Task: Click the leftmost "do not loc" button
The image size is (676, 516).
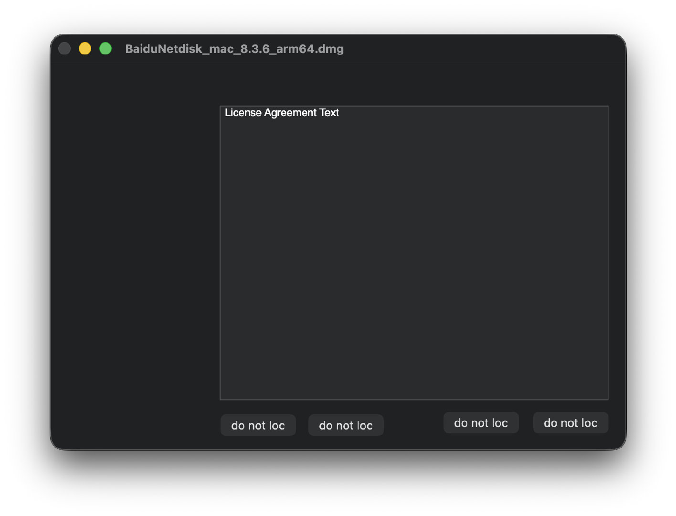Action: tap(258, 425)
